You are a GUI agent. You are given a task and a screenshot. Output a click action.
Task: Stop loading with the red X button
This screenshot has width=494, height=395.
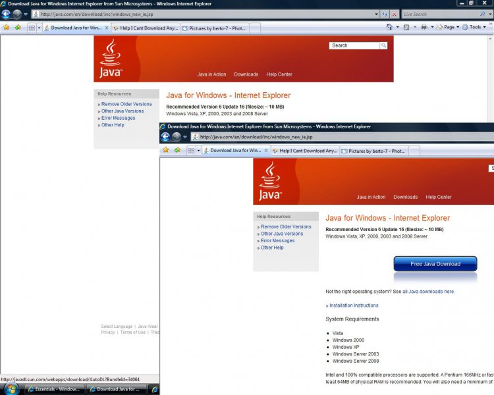tap(394, 14)
